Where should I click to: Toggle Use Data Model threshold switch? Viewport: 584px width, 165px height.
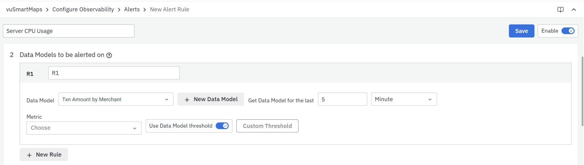click(222, 126)
